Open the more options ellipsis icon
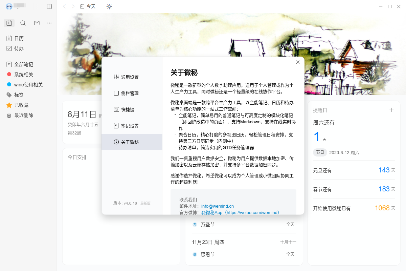Image resolution: width=406 pixels, height=271 pixels. coord(49,23)
